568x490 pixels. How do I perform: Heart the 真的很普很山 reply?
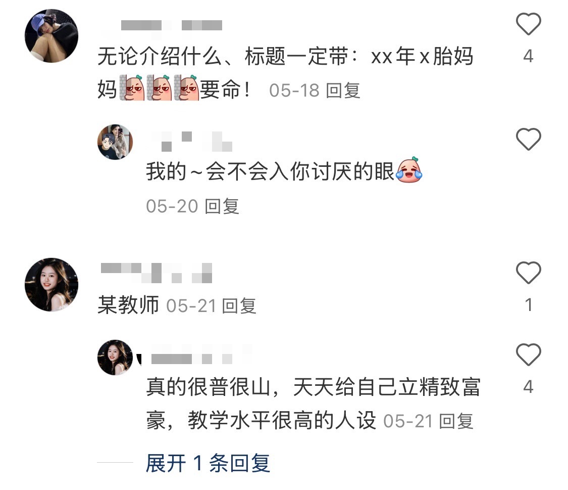pos(528,354)
